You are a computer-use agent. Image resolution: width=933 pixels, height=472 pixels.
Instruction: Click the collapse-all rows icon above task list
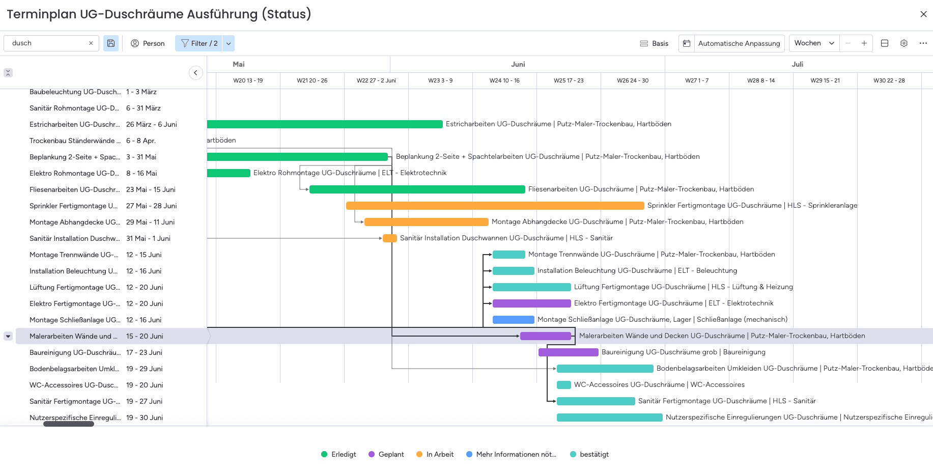coord(8,73)
